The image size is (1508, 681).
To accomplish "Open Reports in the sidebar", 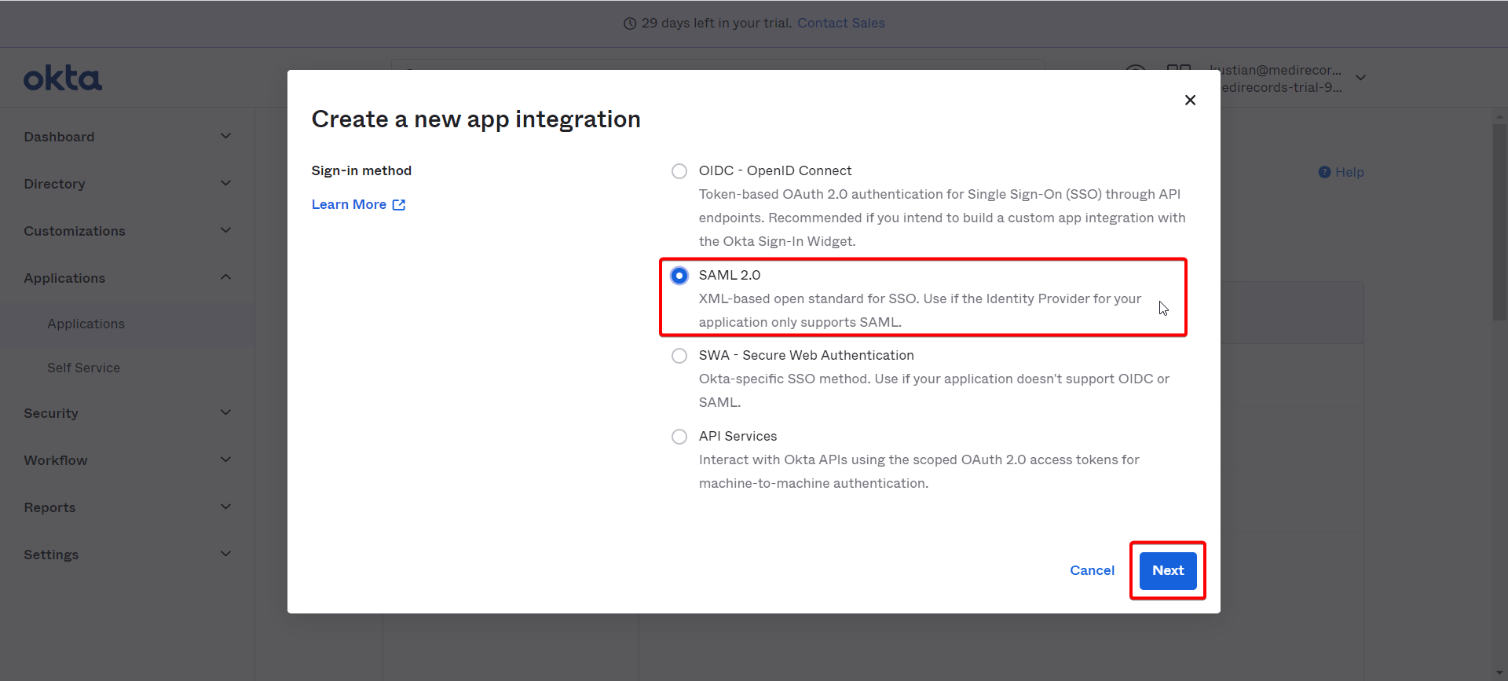I will [x=49, y=507].
